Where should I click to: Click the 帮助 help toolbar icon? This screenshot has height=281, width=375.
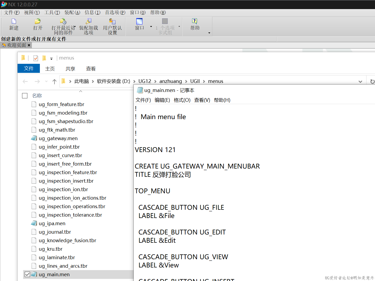[x=195, y=21]
